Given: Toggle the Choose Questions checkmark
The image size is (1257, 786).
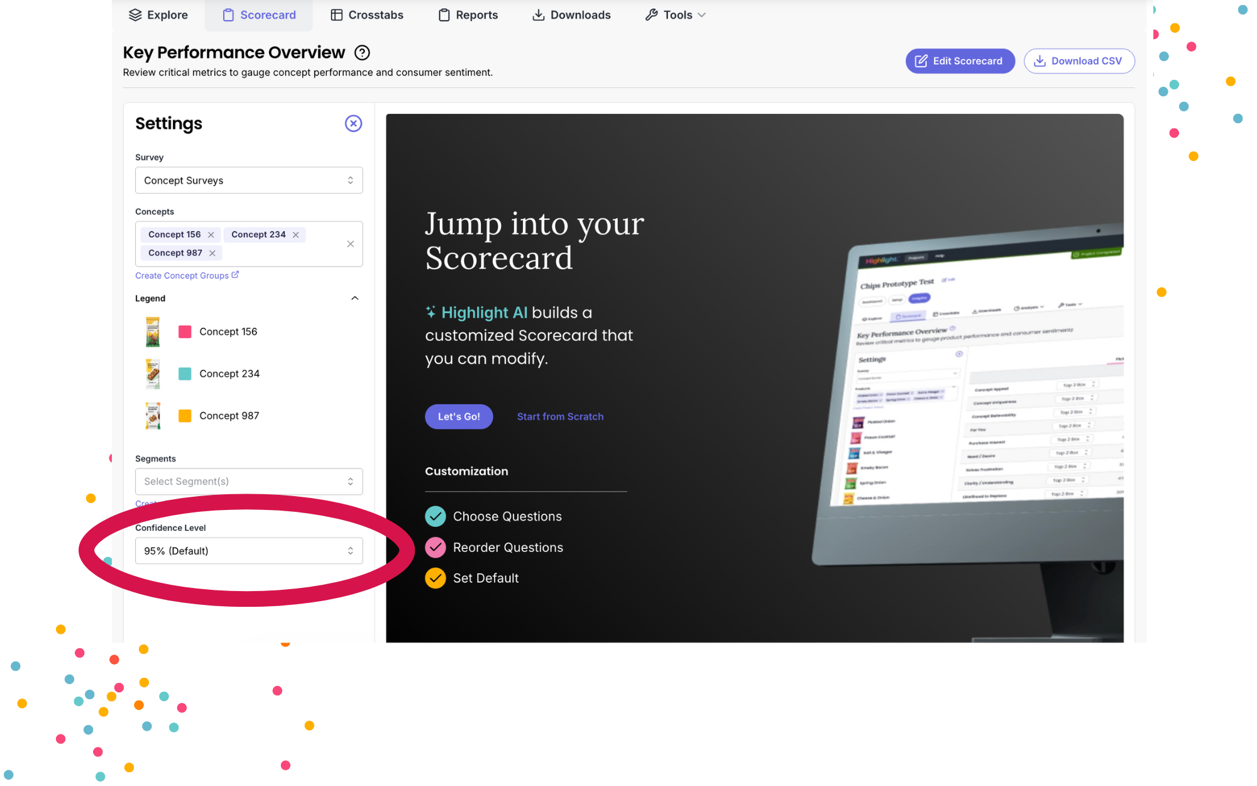Looking at the screenshot, I should 435,516.
